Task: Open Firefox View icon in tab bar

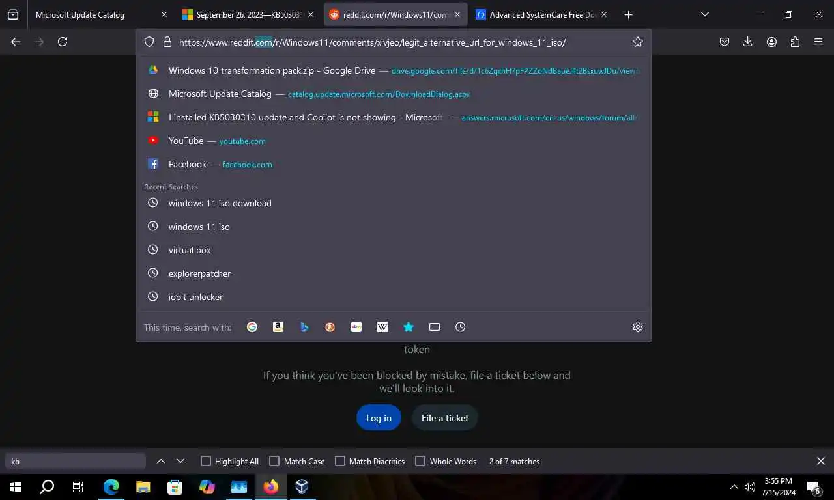Action: click(13, 14)
